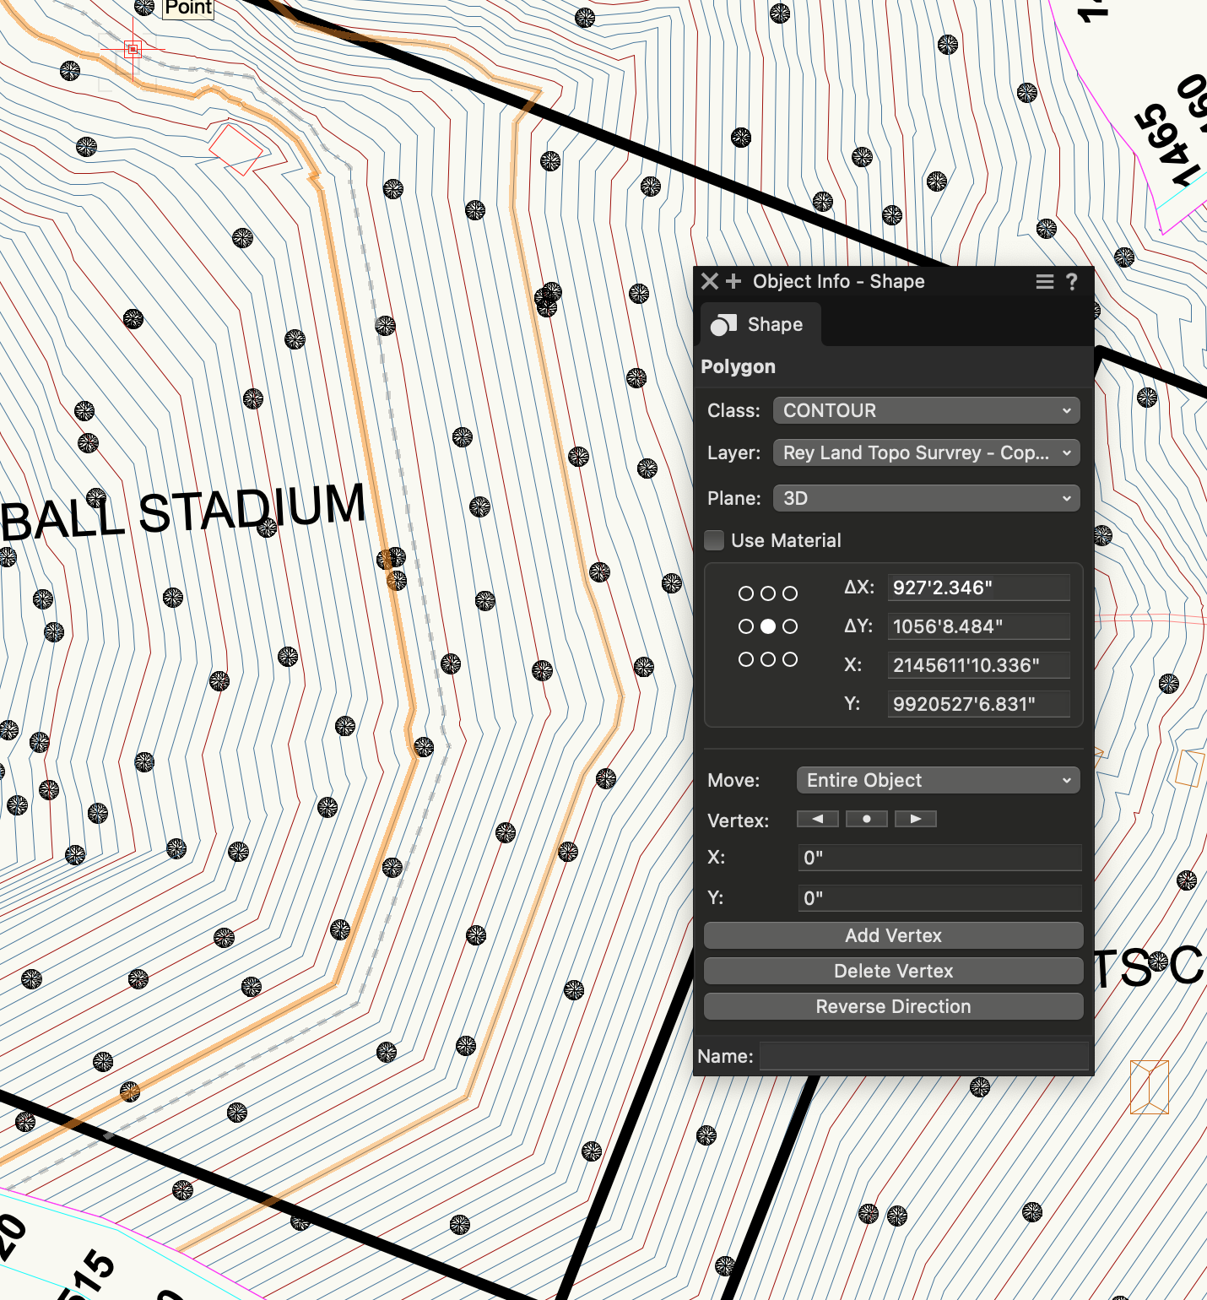
Task: Click the Reverse Direction button
Action: coord(893,1006)
